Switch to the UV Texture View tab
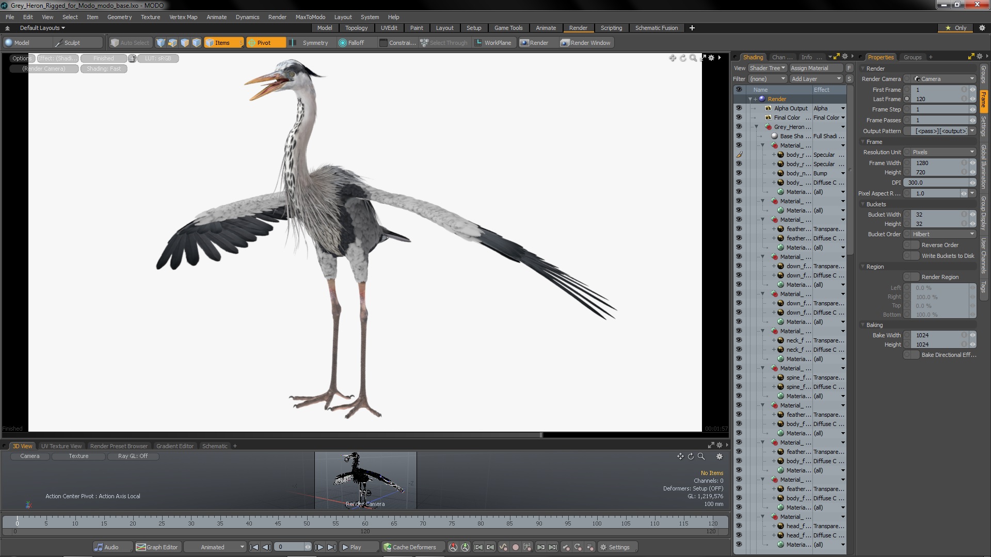 coord(61,446)
